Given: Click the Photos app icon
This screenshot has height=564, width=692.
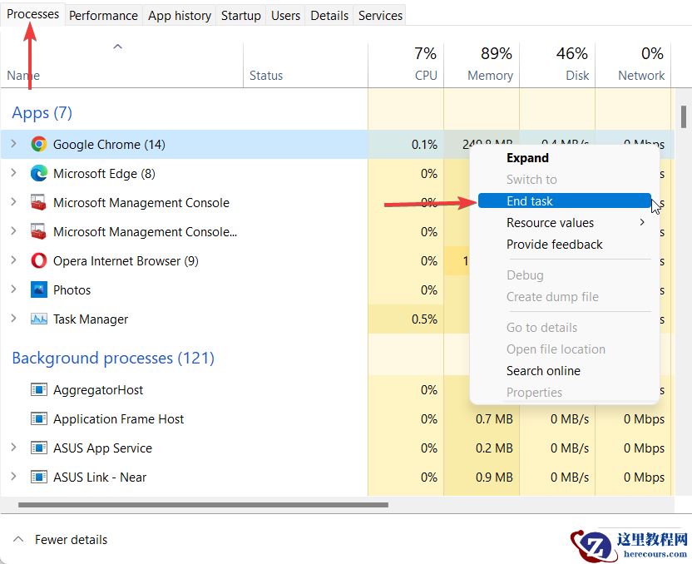Looking at the screenshot, I should [x=38, y=289].
